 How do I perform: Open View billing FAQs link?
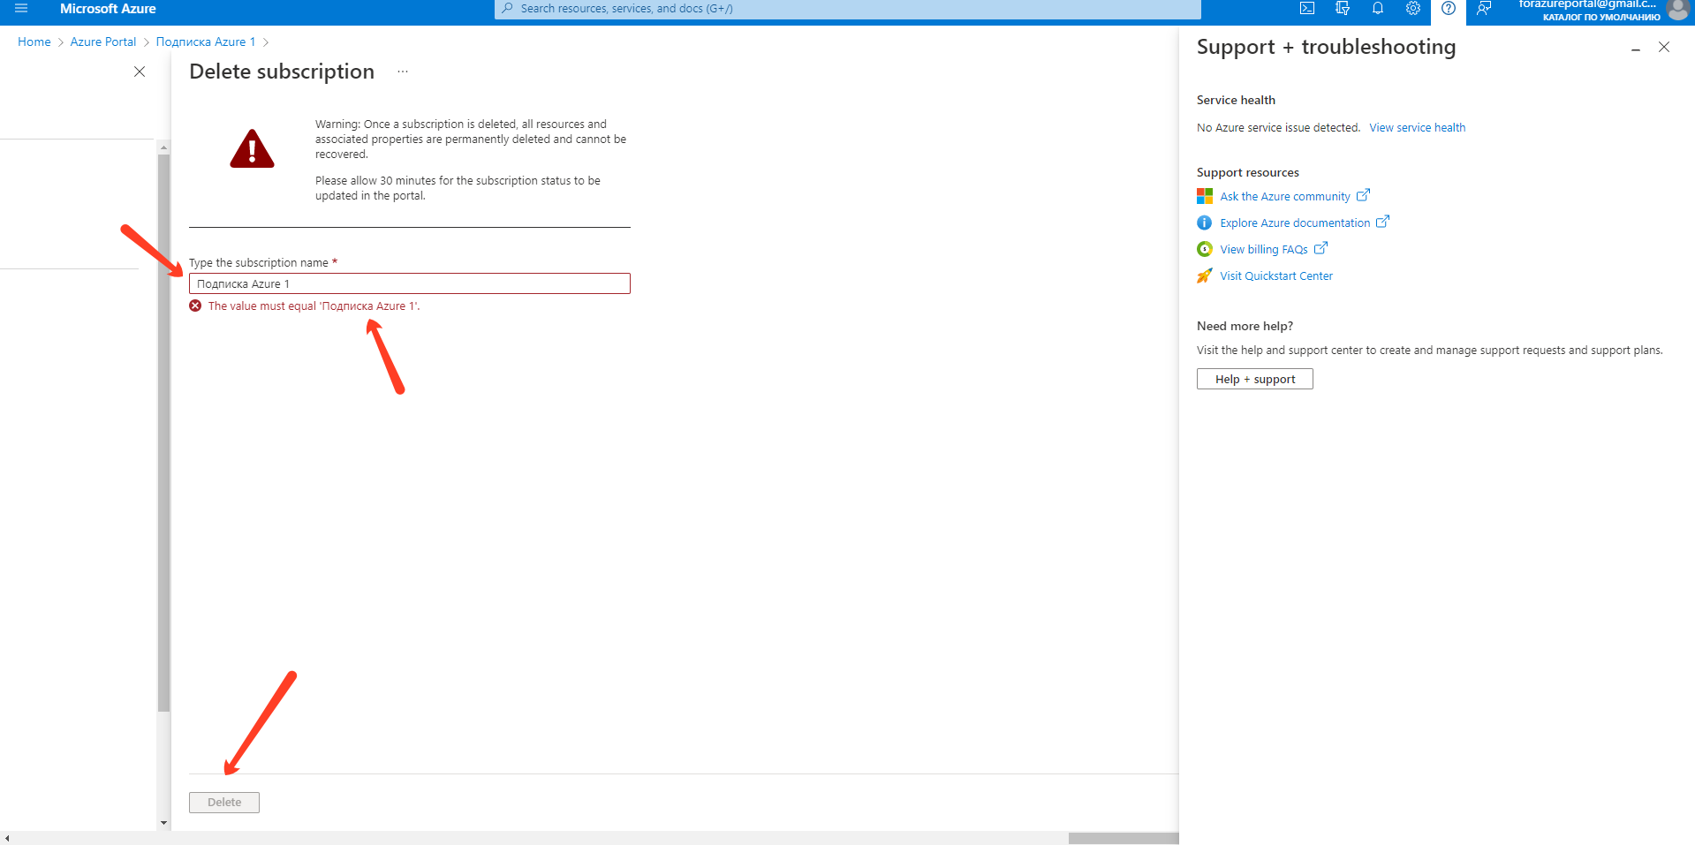click(1263, 249)
